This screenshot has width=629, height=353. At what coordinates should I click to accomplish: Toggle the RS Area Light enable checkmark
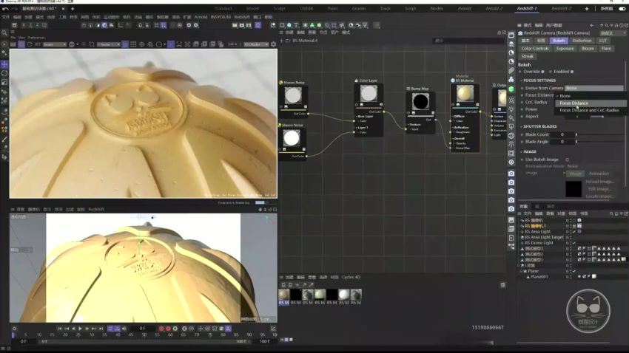click(x=574, y=232)
